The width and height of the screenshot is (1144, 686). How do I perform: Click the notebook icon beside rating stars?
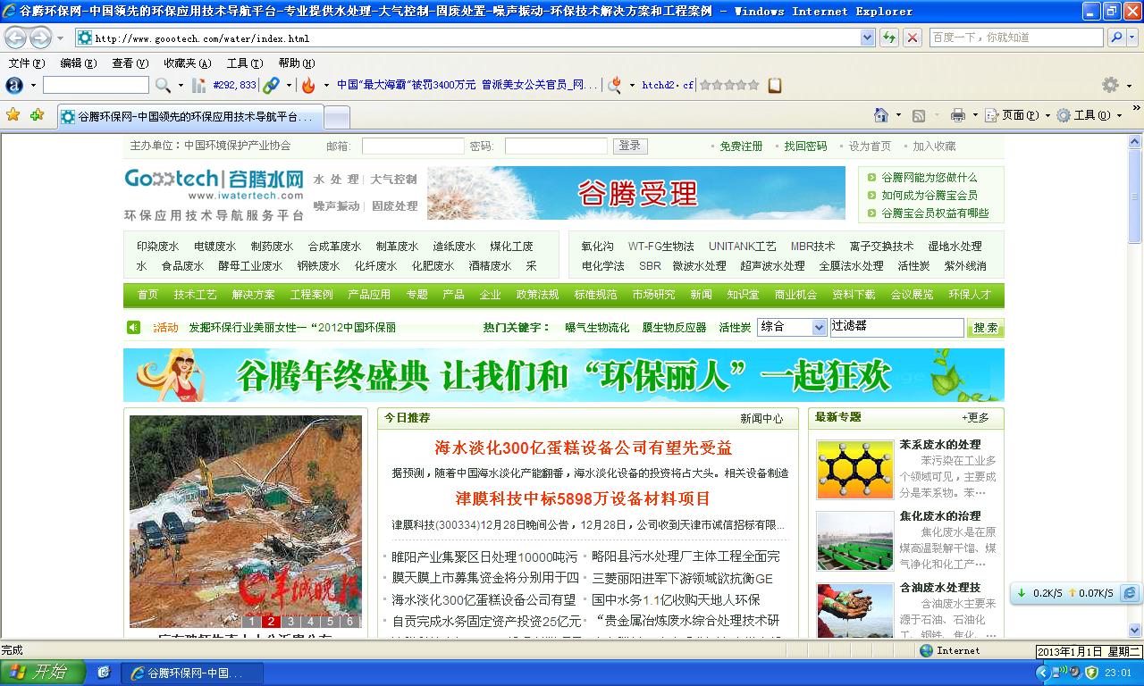(775, 85)
